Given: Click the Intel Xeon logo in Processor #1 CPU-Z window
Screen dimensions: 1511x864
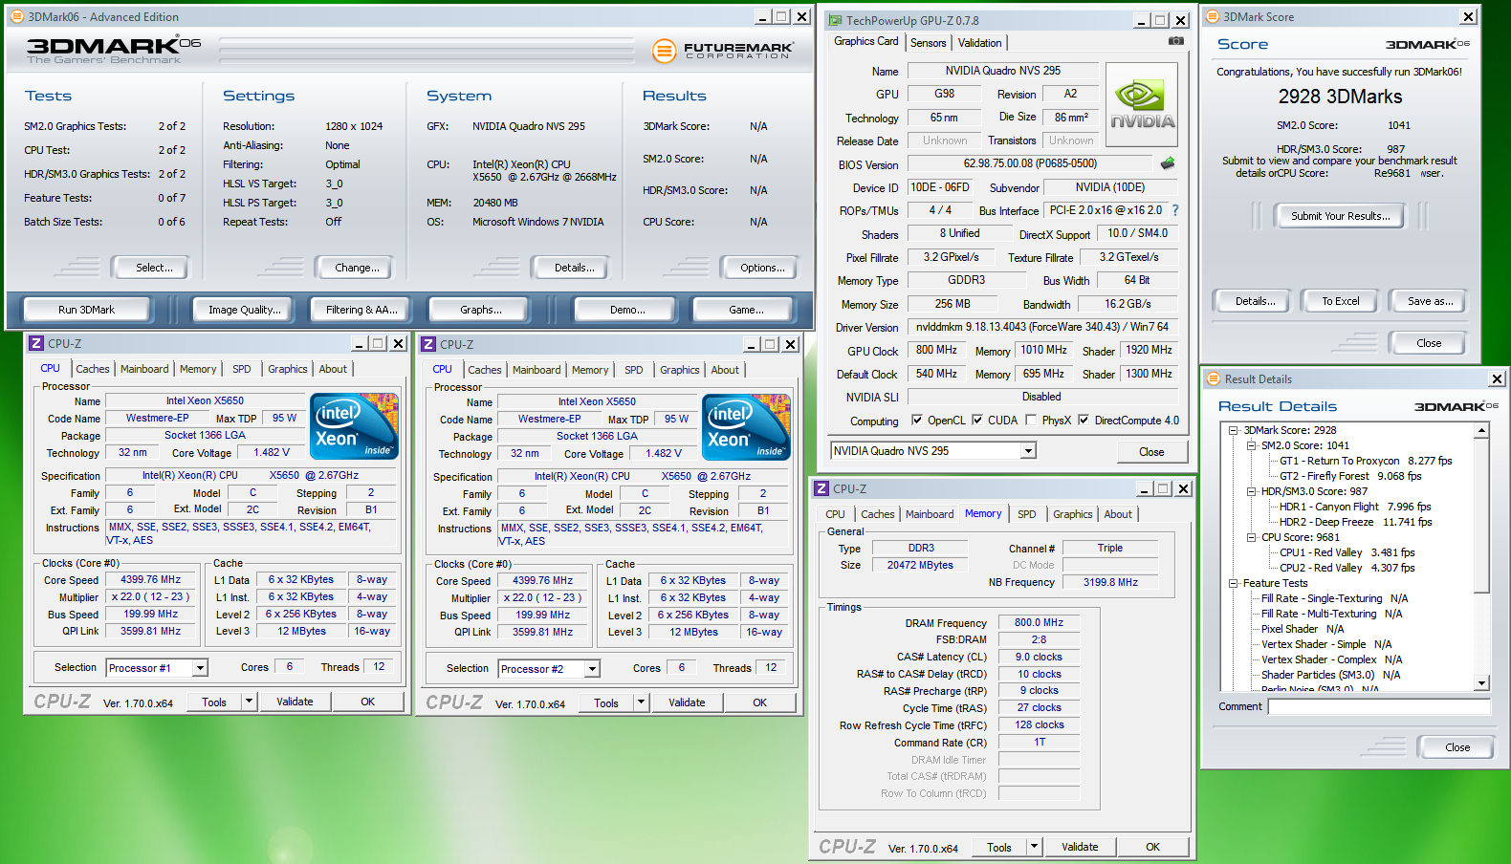Looking at the screenshot, I should (355, 426).
